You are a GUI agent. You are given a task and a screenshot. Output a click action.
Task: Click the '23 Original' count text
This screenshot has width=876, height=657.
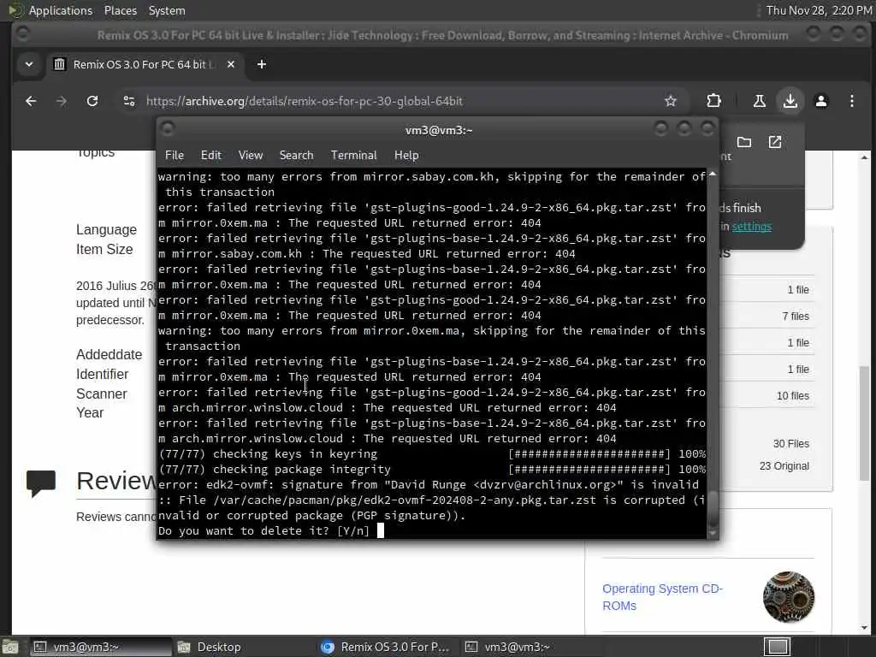pyautogui.click(x=784, y=466)
